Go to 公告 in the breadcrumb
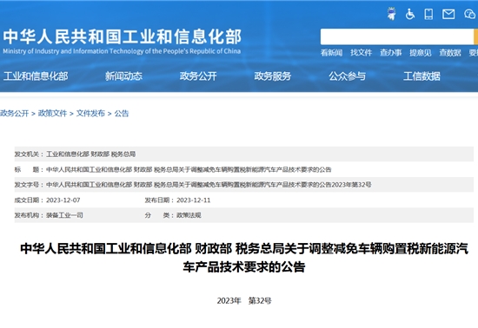 coord(122,114)
